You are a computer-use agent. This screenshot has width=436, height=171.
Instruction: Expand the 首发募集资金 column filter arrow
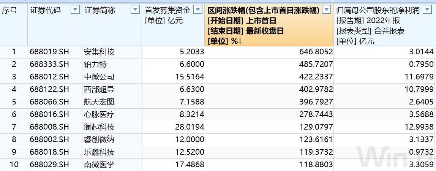pyautogui.click(x=197, y=10)
